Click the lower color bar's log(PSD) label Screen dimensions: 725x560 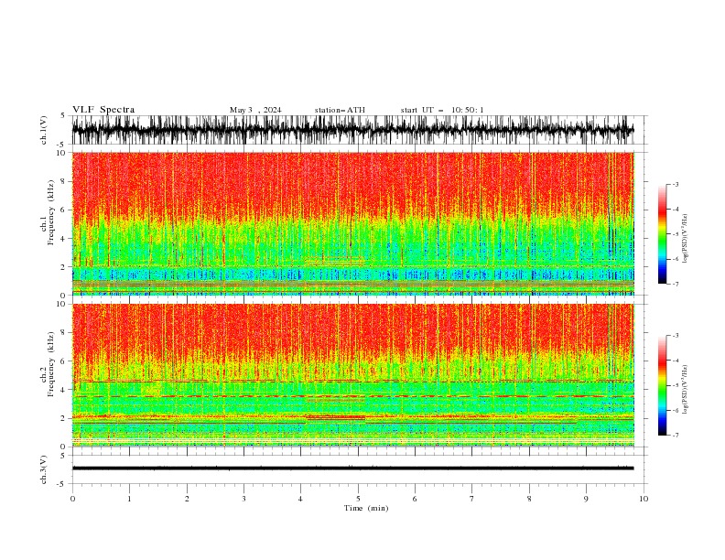pyautogui.click(x=686, y=389)
